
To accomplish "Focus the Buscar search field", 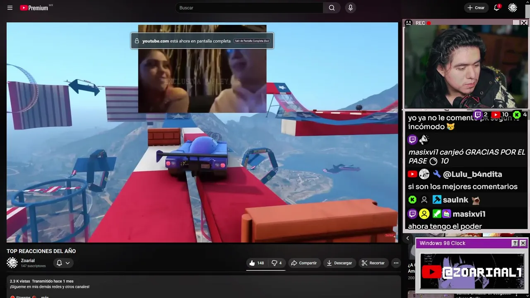I will coord(249,8).
